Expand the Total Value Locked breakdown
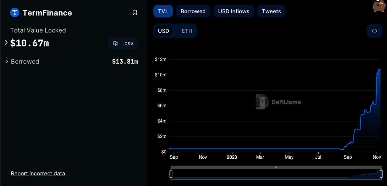 point(6,43)
